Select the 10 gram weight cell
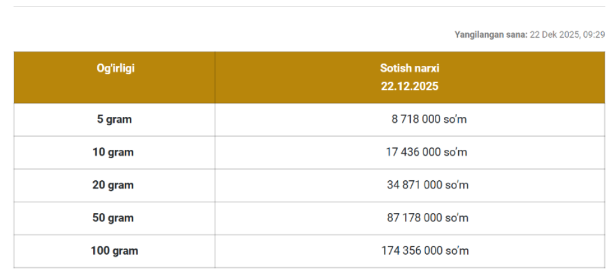The width and height of the screenshot is (615, 269). click(x=113, y=152)
